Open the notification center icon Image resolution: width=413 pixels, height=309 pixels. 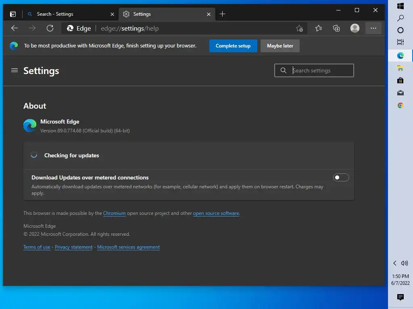point(400,297)
